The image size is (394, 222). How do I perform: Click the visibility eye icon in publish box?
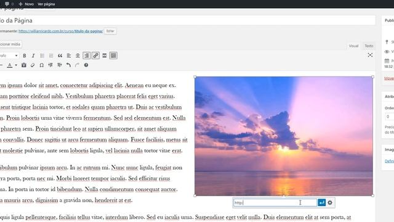tap(387, 52)
